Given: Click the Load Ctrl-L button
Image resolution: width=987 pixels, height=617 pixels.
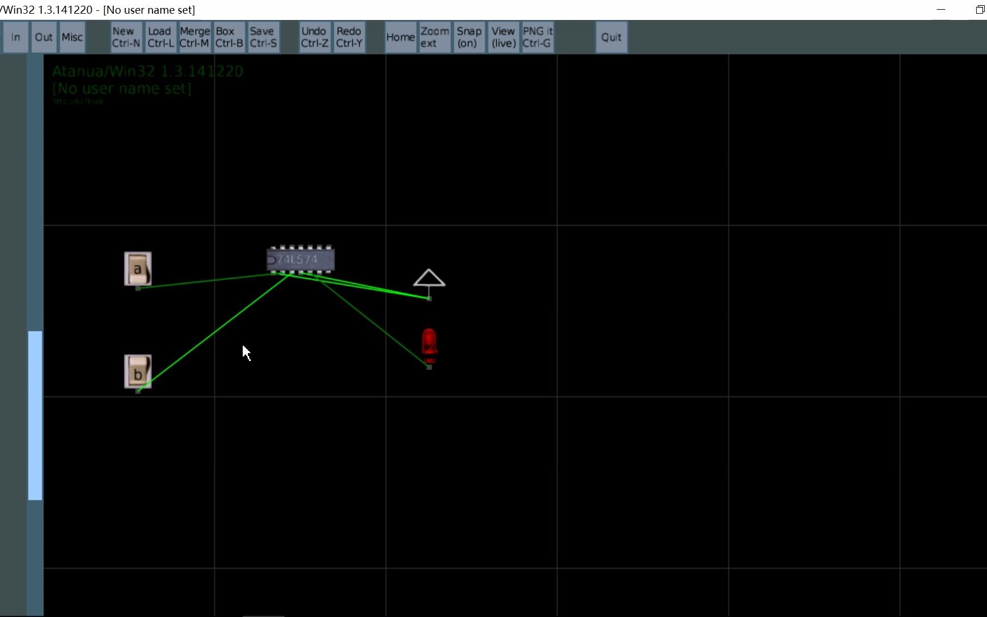Looking at the screenshot, I should pyautogui.click(x=161, y=37).
